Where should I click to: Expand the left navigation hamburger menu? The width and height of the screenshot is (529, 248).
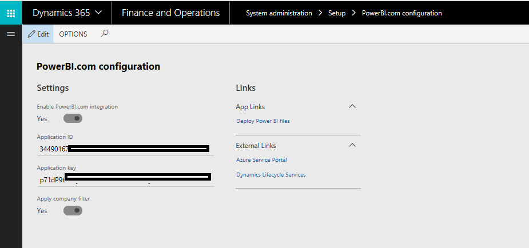click(10, 34)
